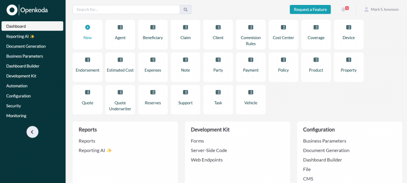Open the Quote tile

87,100
